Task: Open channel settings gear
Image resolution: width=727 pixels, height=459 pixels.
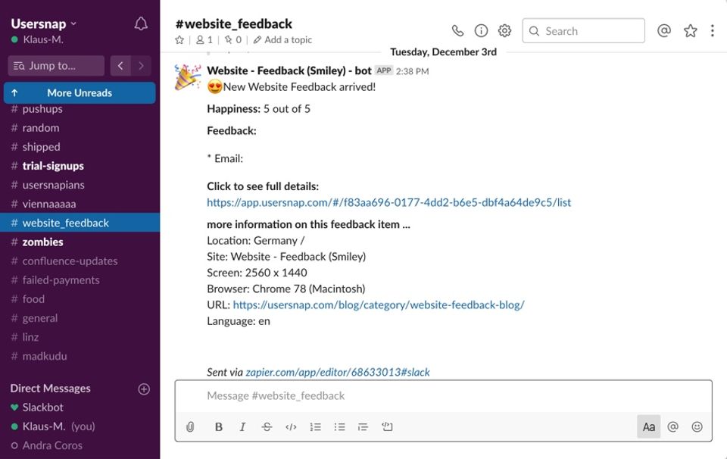Action: 504,30
